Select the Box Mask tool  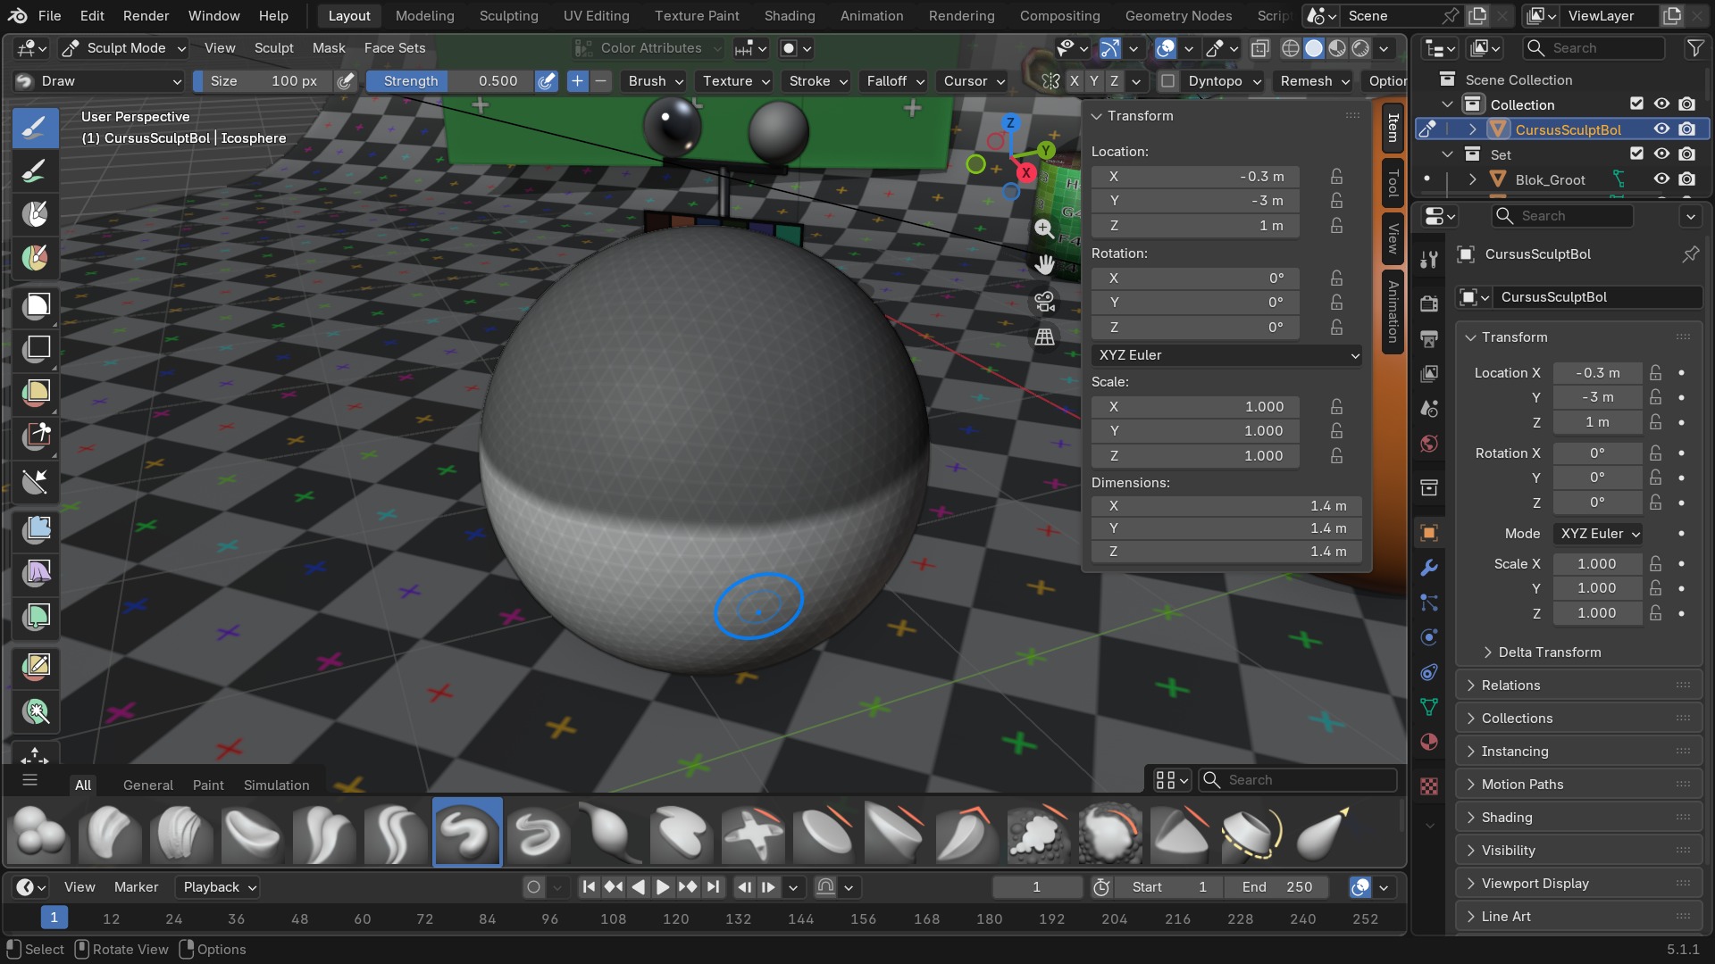36,305
